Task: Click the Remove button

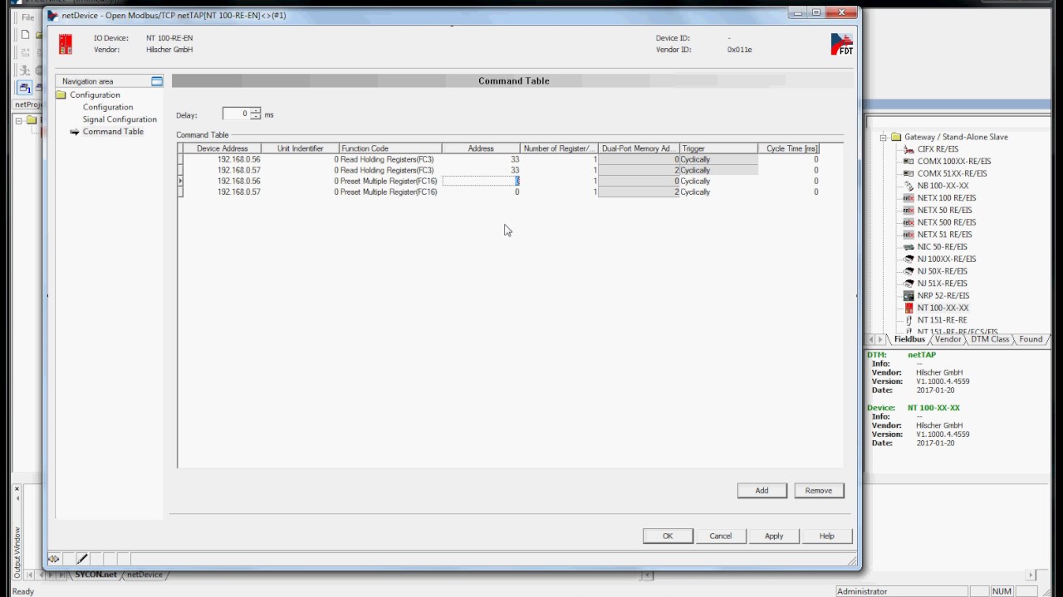Action: click(x=818, y=490)
